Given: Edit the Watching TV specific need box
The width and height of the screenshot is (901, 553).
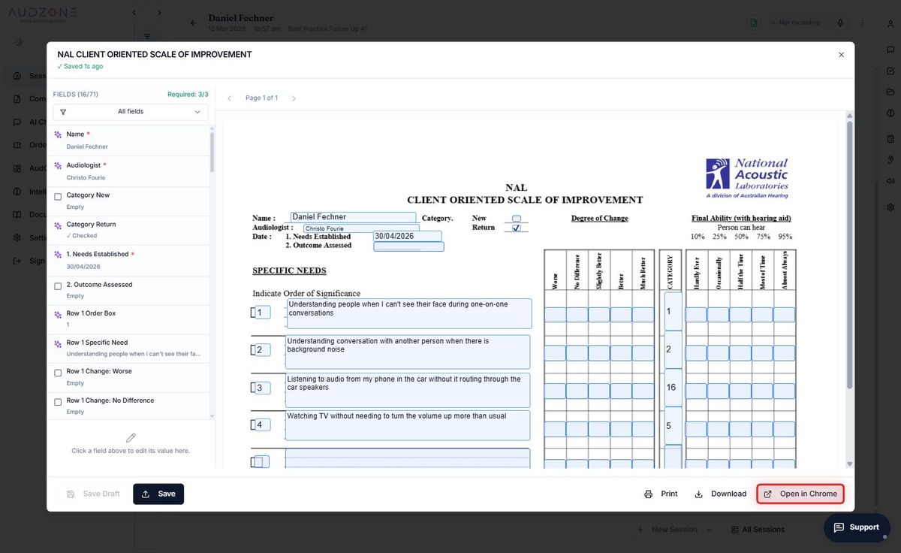Looking at the screenshot, I should [x=408, y=425].
